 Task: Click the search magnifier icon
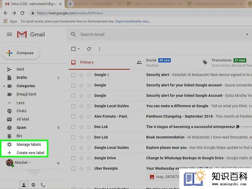pyautogui.click(x=73, y=34)
